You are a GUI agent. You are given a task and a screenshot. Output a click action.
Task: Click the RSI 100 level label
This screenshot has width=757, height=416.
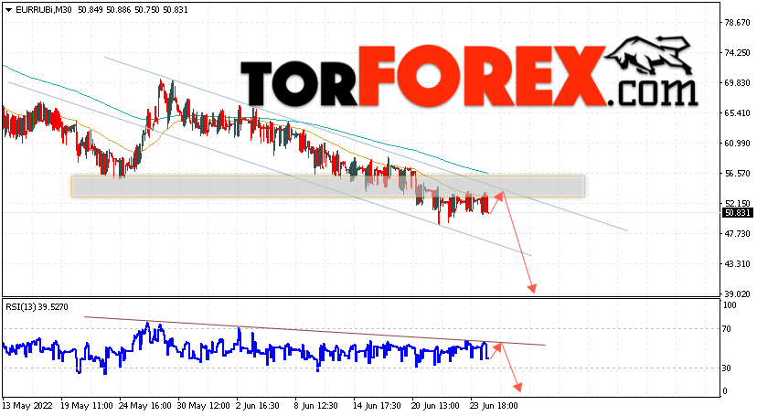[730, 305]
